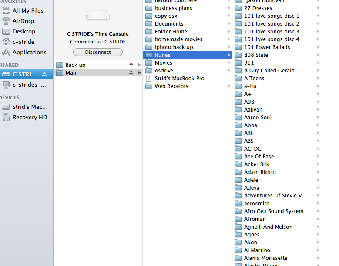The image size is (339, 266).
Task: Expand the 27 Dresses folder arrow
Action: pos(318,8)
